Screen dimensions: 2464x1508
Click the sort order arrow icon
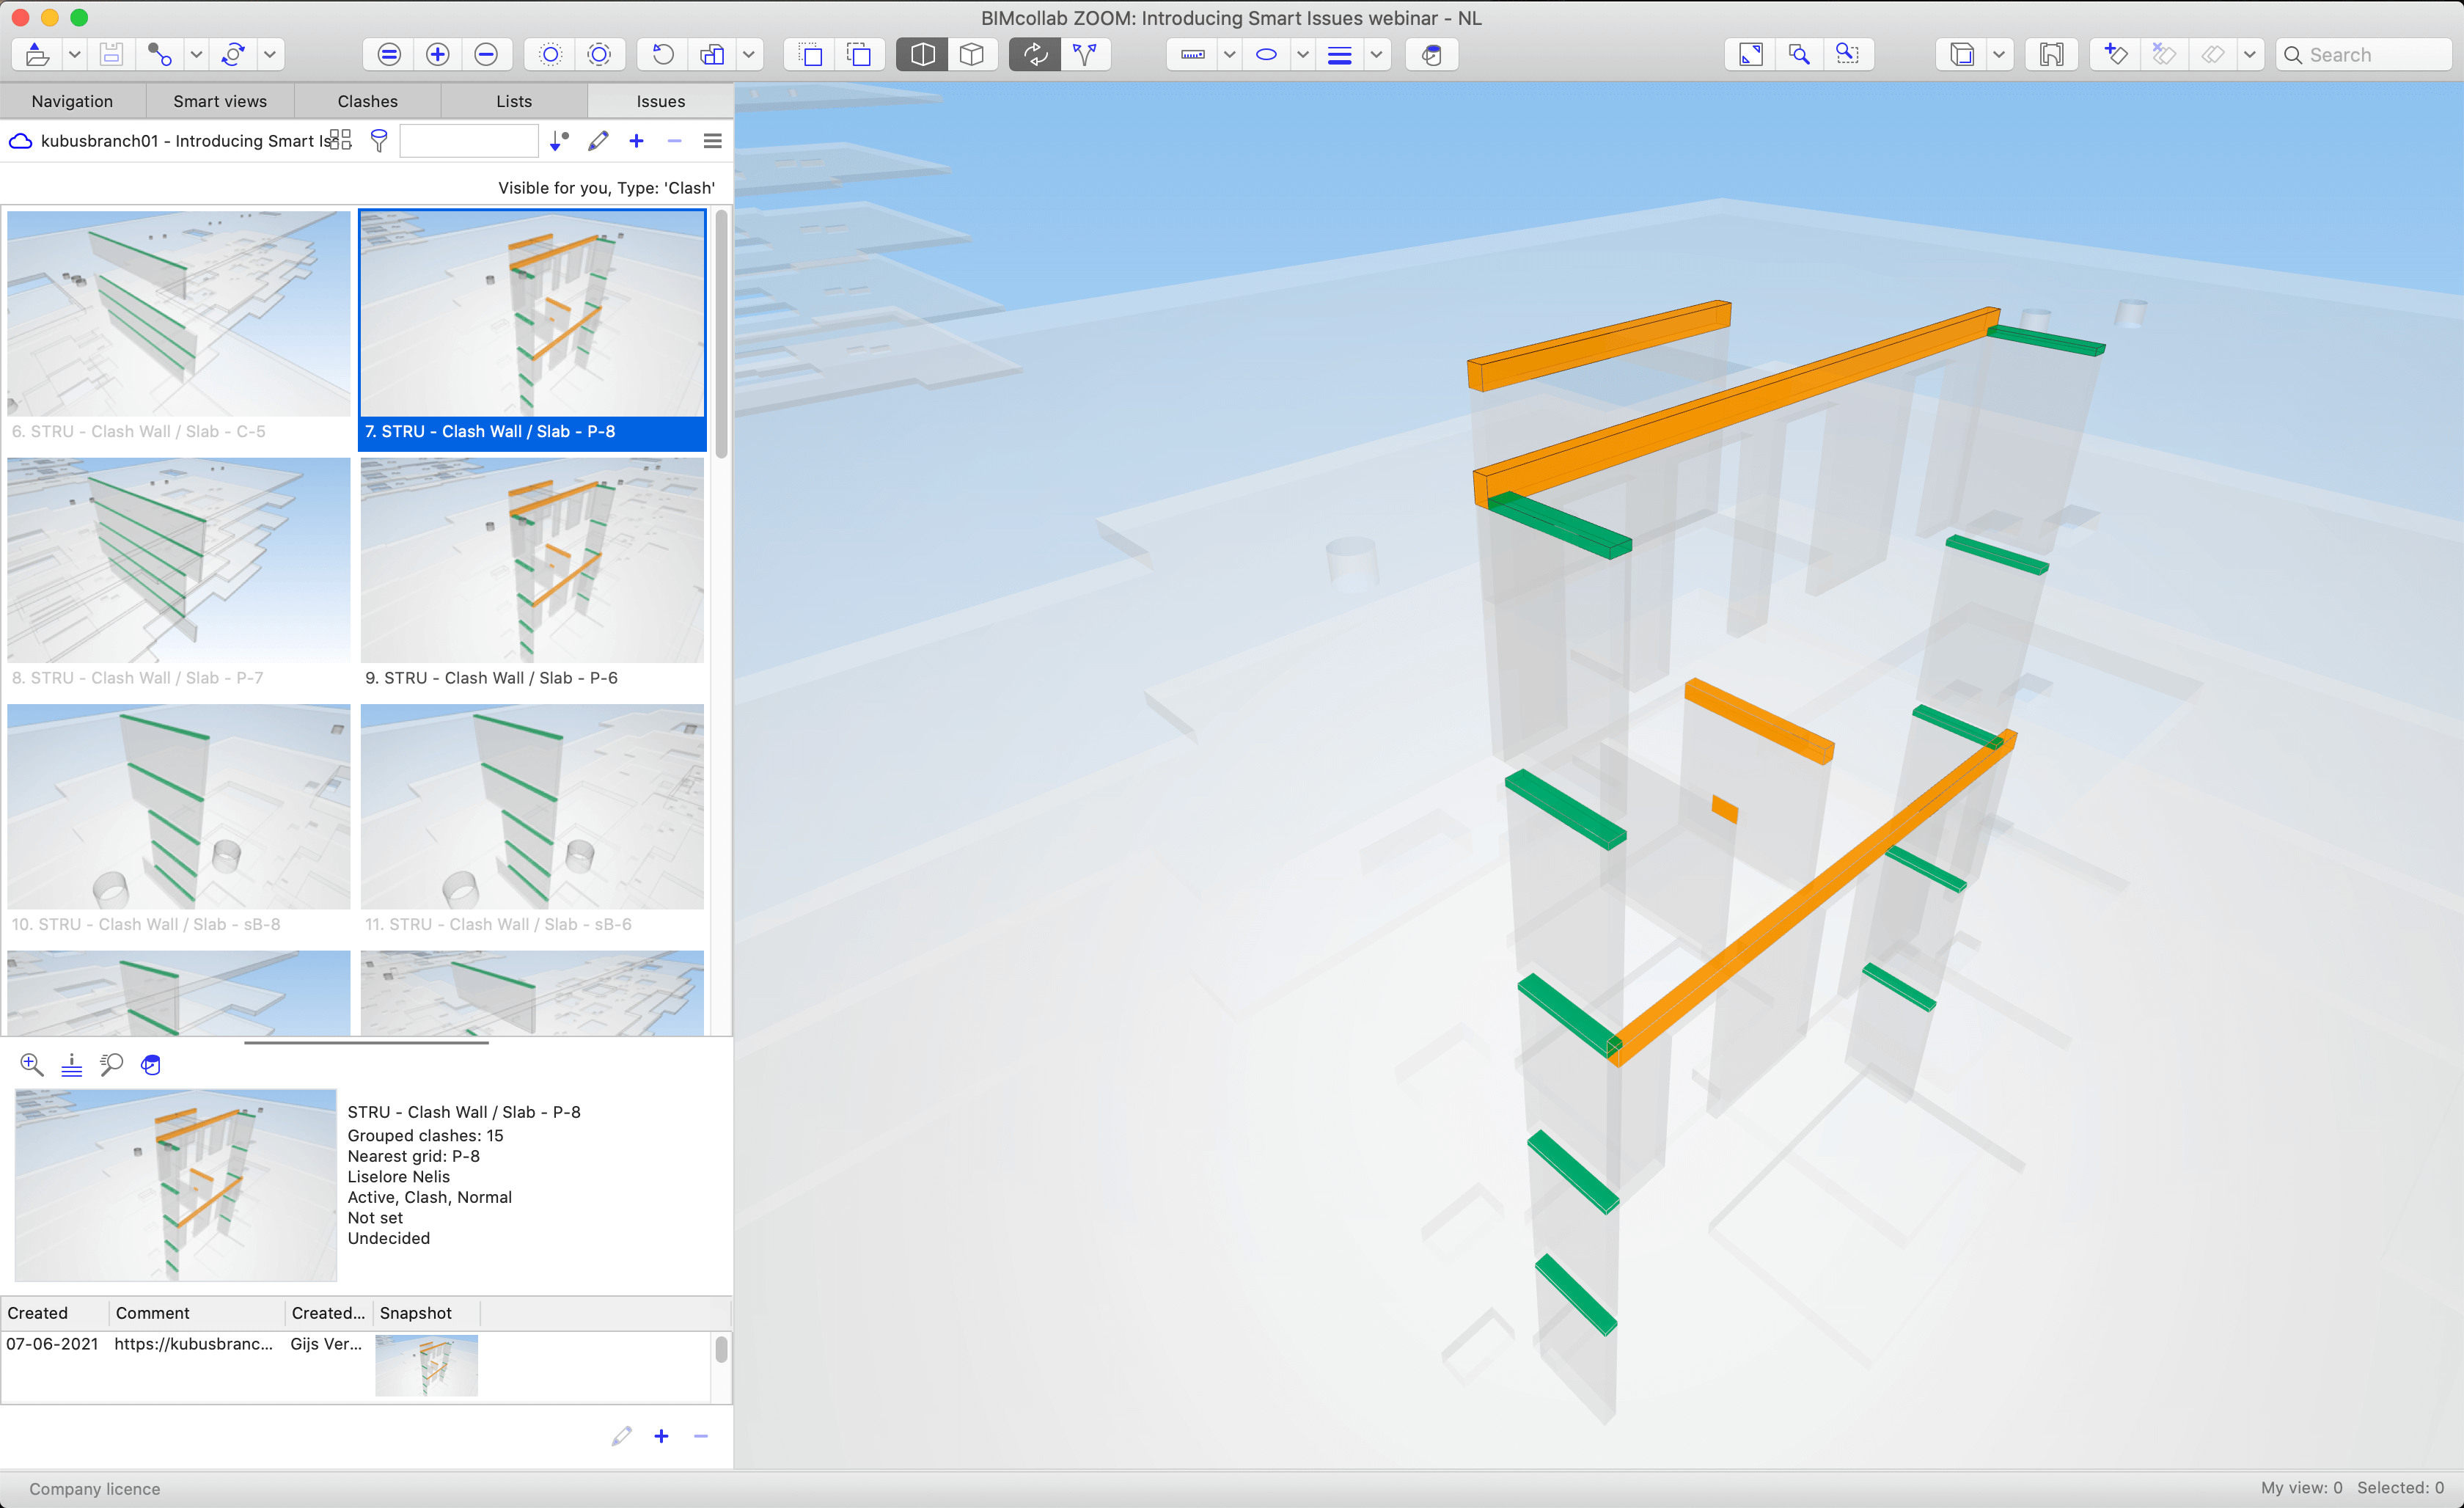pos(559,141)
